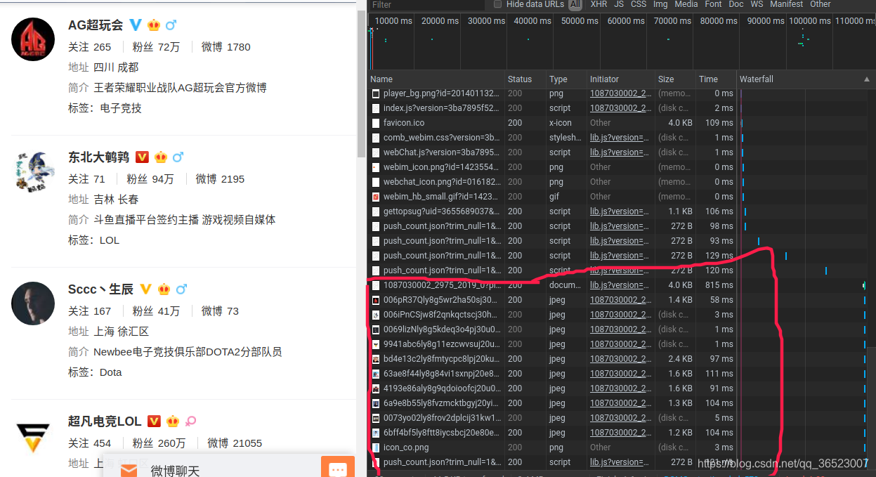Image resolution: width=876 pixels, height=477 pixels.
Task: Filter network requests by JS
Action: tap(619, 4)
